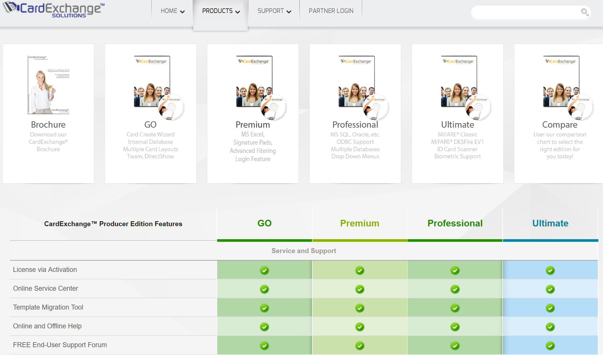The width and height of the screenshot is (603, 355).
Task: Click Premium checkmark for Online and Offline Help
Action: pos(360,327)
